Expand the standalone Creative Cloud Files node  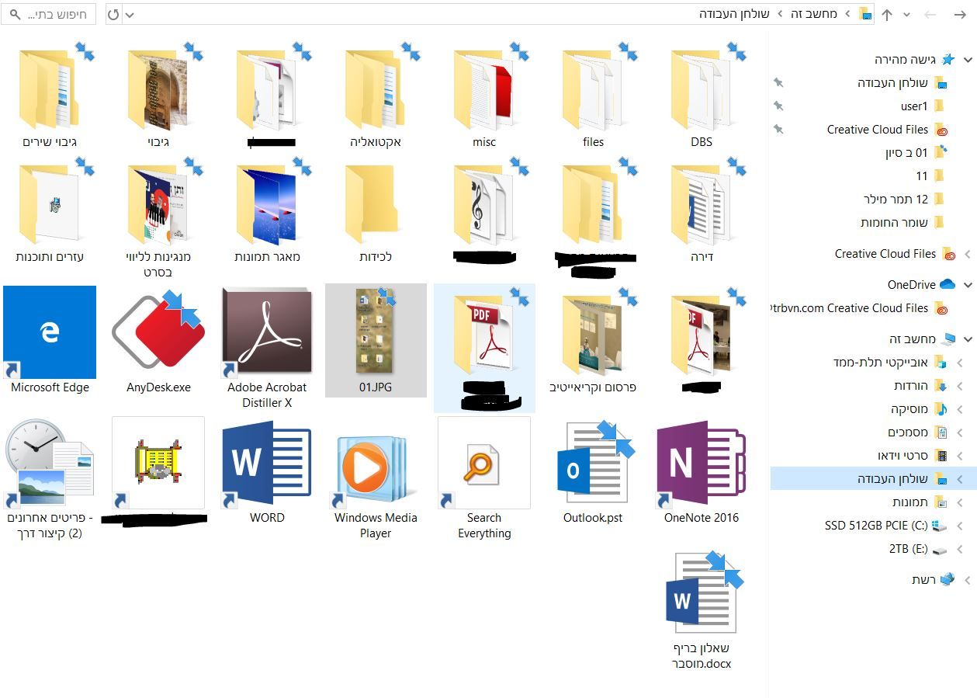(968, 254)
